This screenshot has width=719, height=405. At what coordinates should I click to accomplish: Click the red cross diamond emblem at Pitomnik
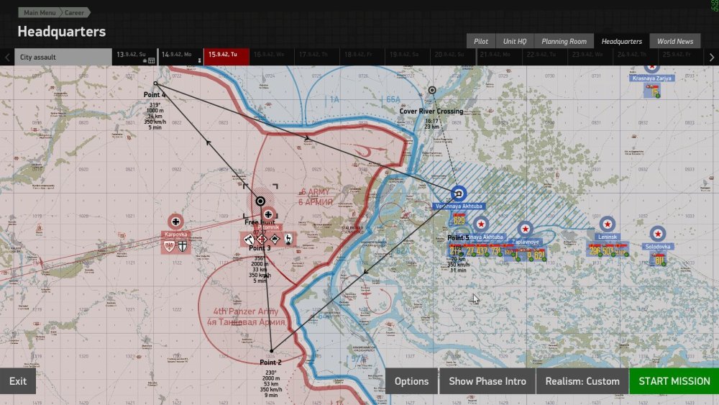point(262,239)
